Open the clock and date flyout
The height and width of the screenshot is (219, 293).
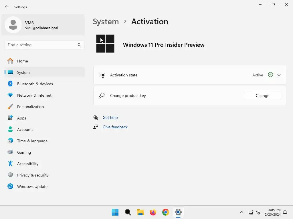point(273,212)
